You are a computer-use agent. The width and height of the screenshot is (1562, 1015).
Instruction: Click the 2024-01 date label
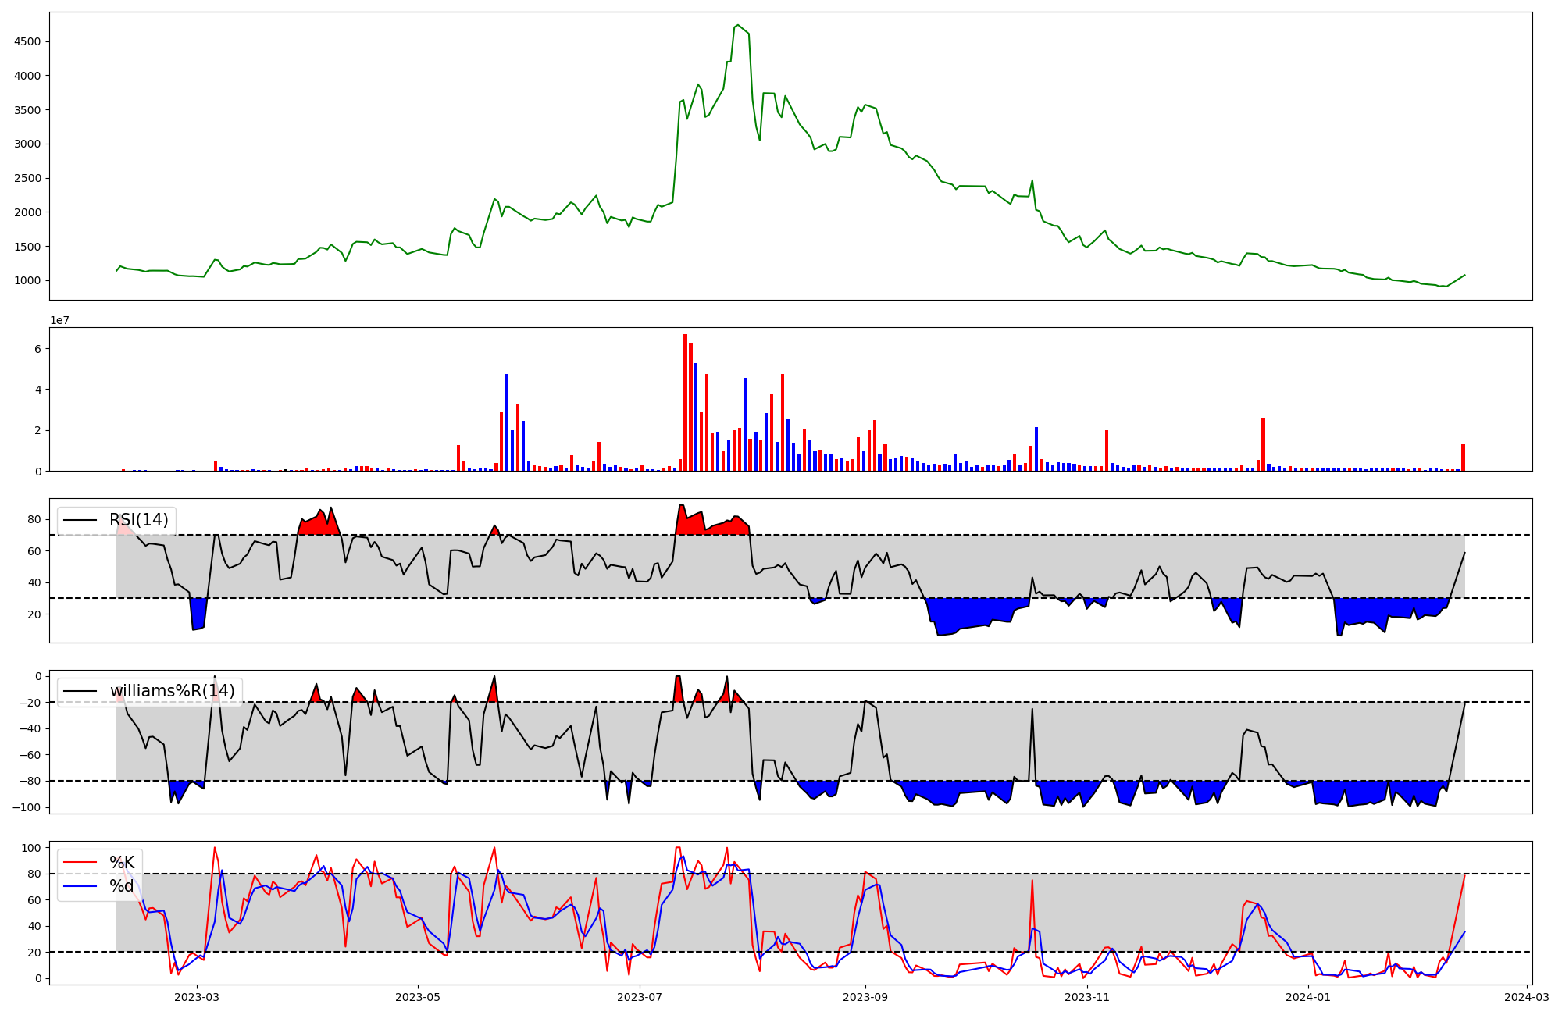point(1308,997)
